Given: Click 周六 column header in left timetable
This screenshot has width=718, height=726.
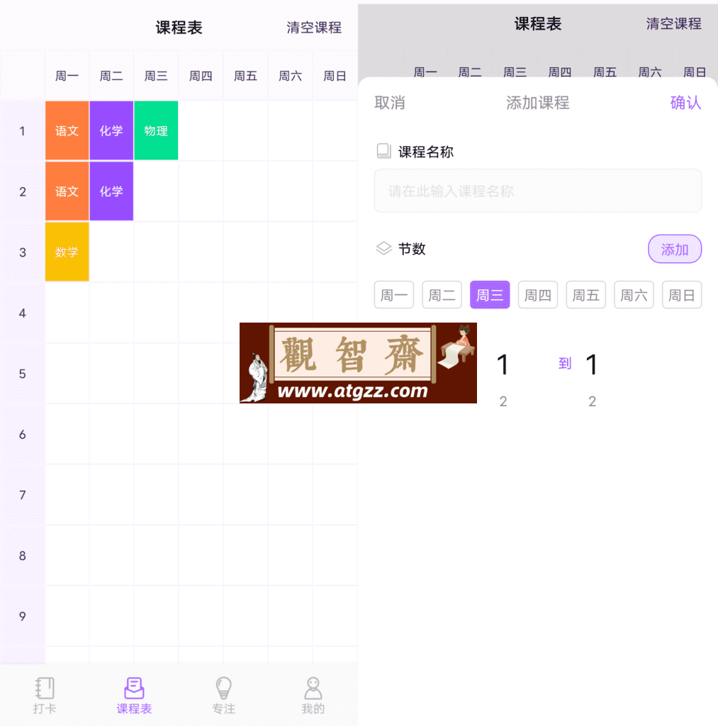Looking at the screenshot, I should tap(291, 75).
